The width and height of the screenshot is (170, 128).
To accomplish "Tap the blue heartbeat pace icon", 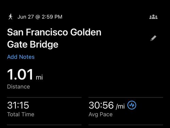I will click(x=132, y=105).
